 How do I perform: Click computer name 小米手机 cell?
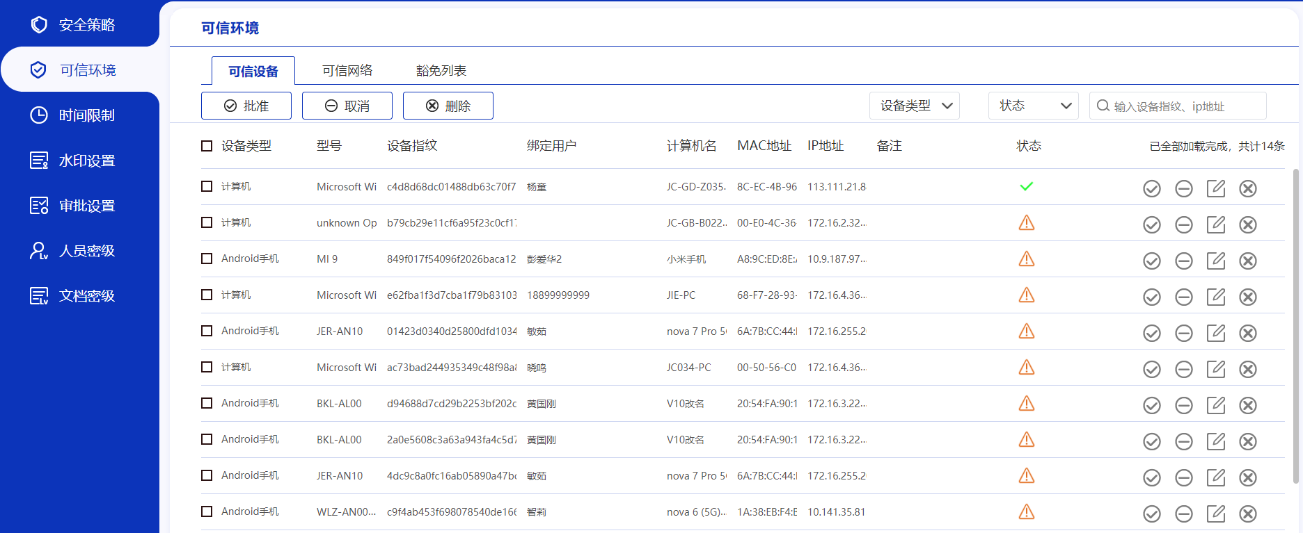pos(686,259)
